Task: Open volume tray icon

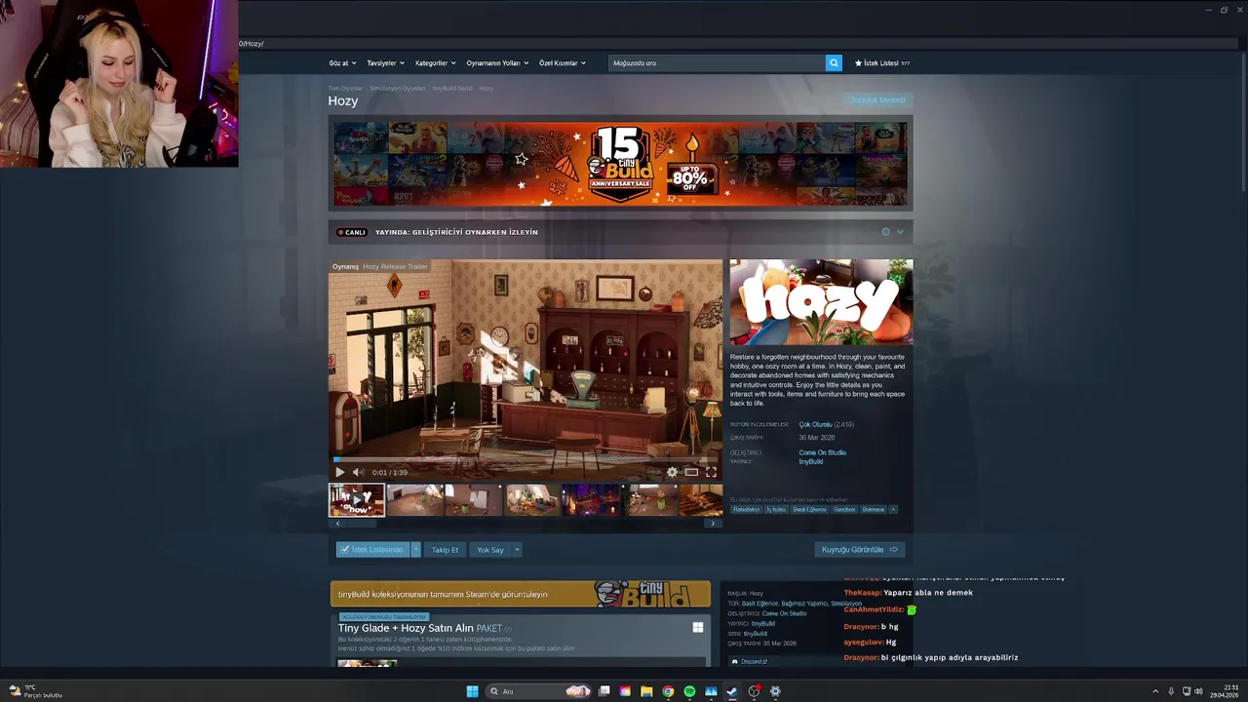Action: tap(1198, 691)
